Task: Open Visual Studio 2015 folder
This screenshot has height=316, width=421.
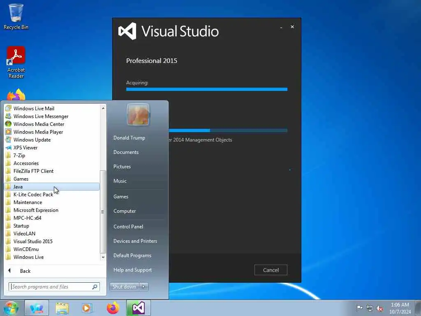Action: click(52, 241)
